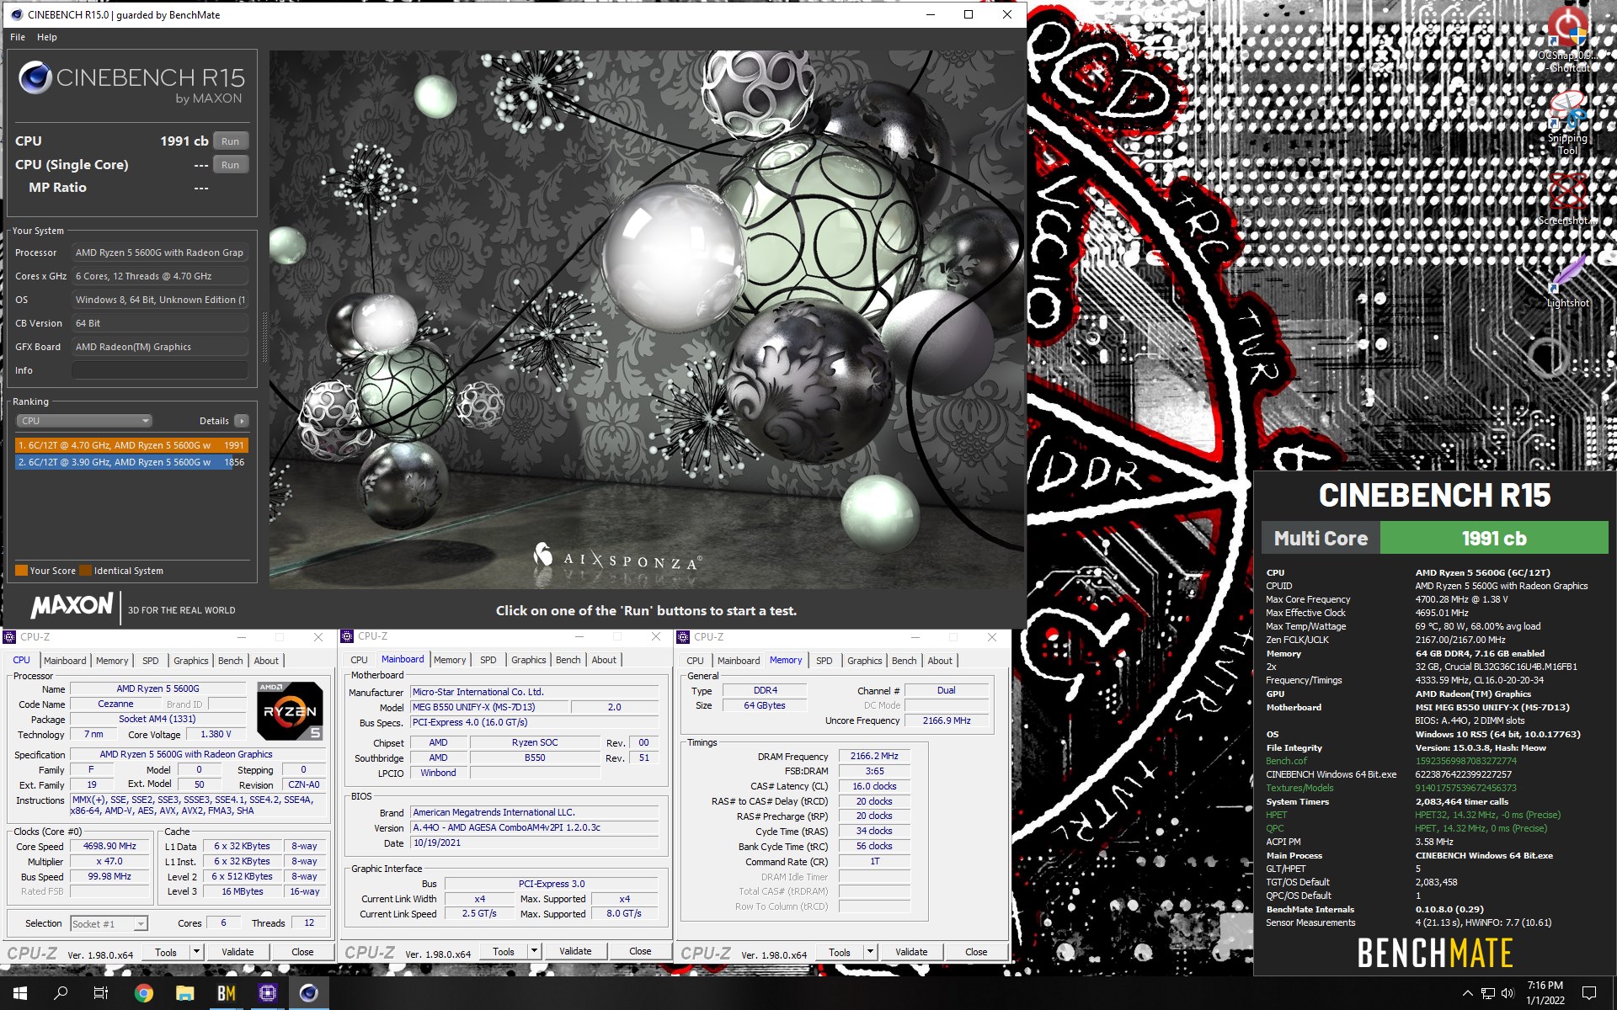This screenshot has width=1617, height=1010.
Task: Click the Core Speed value 4698.90 MHz
Action: tap(109, 846)
